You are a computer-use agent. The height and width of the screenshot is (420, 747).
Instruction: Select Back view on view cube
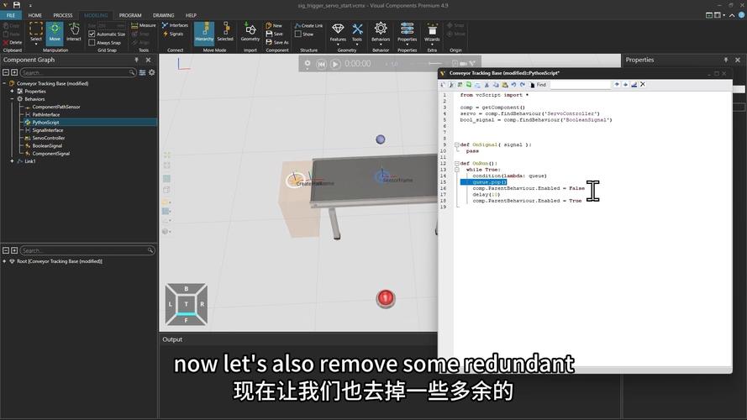pyautogui.click(x=187, y=289)
